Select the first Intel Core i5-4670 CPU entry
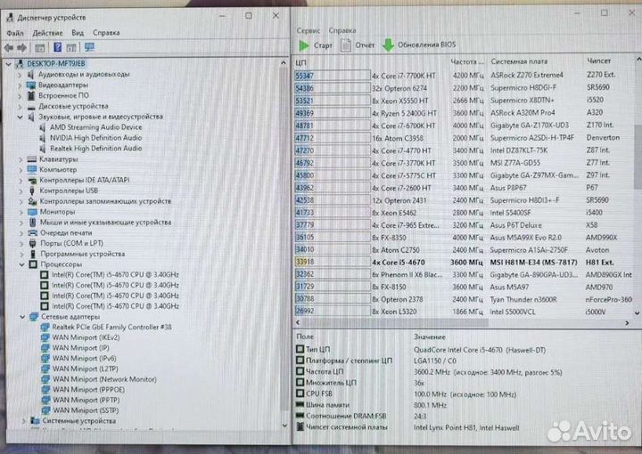 coord(115,274)
